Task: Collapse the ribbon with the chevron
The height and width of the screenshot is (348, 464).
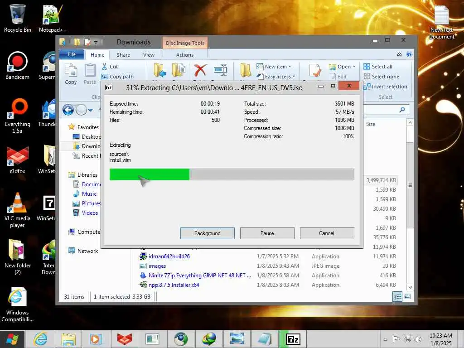Action: 399,54
